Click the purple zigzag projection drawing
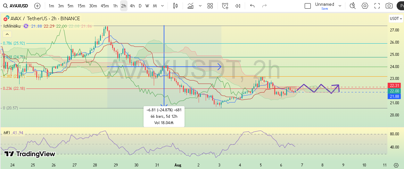The height and width of the screenshot is (169, 404). (318, 88)
